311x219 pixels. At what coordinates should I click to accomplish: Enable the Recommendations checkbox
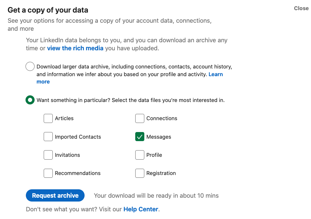click(x=48, y=173)
